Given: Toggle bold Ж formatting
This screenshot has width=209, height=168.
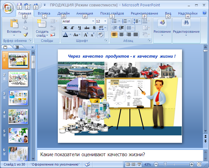Looking at the screenshot, I should coord(65,28).
